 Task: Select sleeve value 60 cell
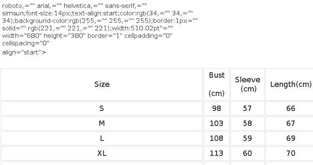pyautogui.click(x=247, y=153)
